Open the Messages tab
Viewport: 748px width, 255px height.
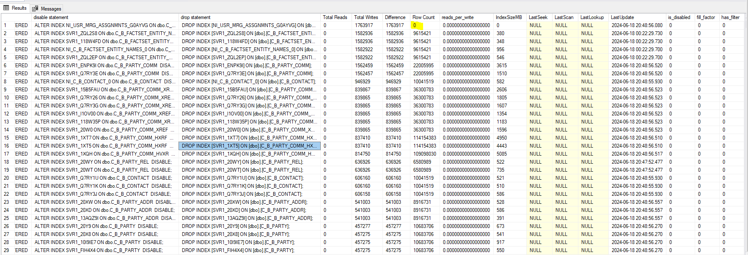click(47, 8)
